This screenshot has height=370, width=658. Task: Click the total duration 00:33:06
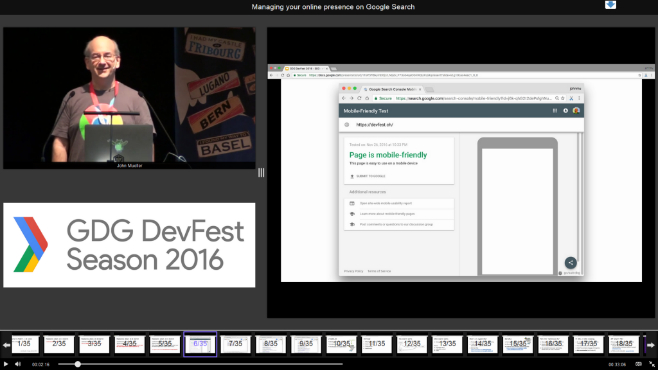[617, 365]
